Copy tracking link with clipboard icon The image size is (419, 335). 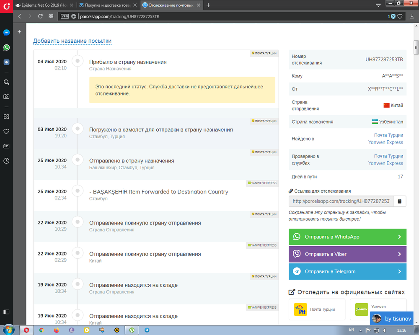point(400,201)
